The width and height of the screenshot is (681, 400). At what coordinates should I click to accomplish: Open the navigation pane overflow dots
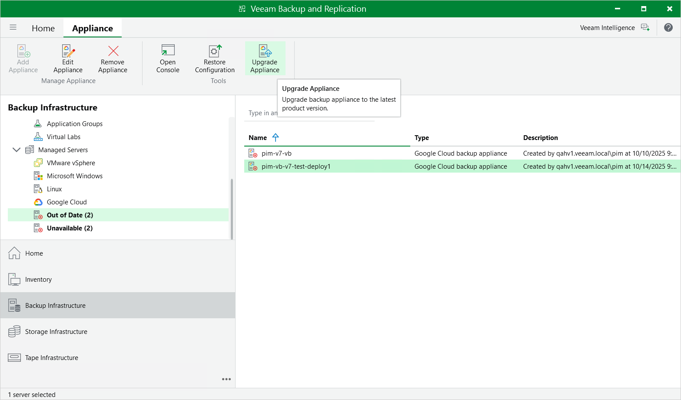pos(226,379)
